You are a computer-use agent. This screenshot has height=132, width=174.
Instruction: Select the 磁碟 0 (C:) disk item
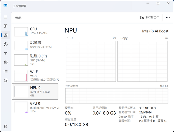[x=35, y=60]
